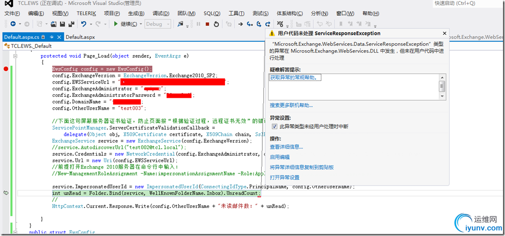Click the 快速启动 quick launch search box

pyautogui.click(x=469, y=3)
